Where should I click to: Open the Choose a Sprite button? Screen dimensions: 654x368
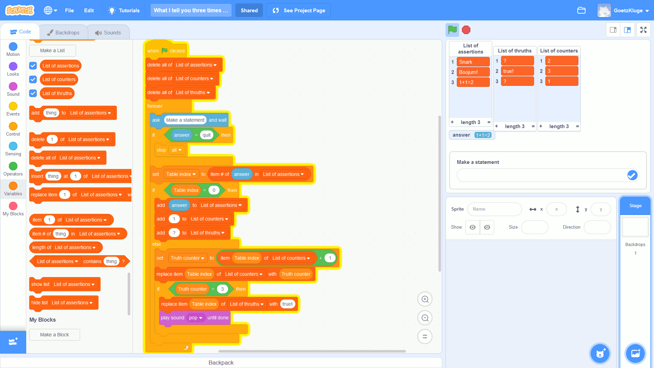(600, 353)
